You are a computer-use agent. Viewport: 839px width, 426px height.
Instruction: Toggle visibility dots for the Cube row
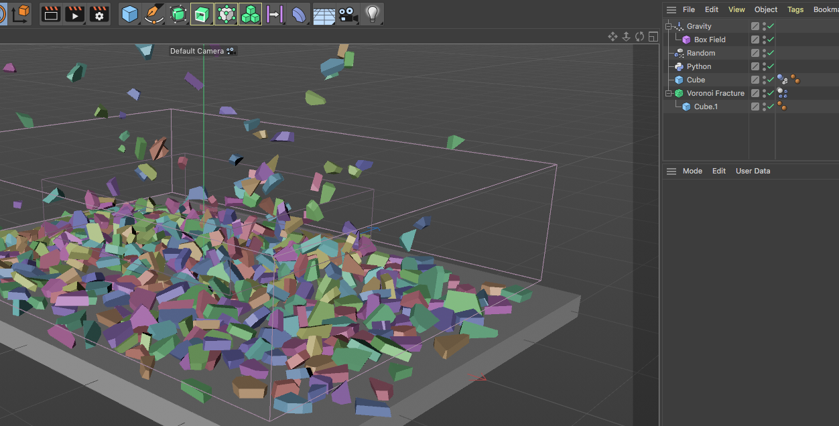764,80
